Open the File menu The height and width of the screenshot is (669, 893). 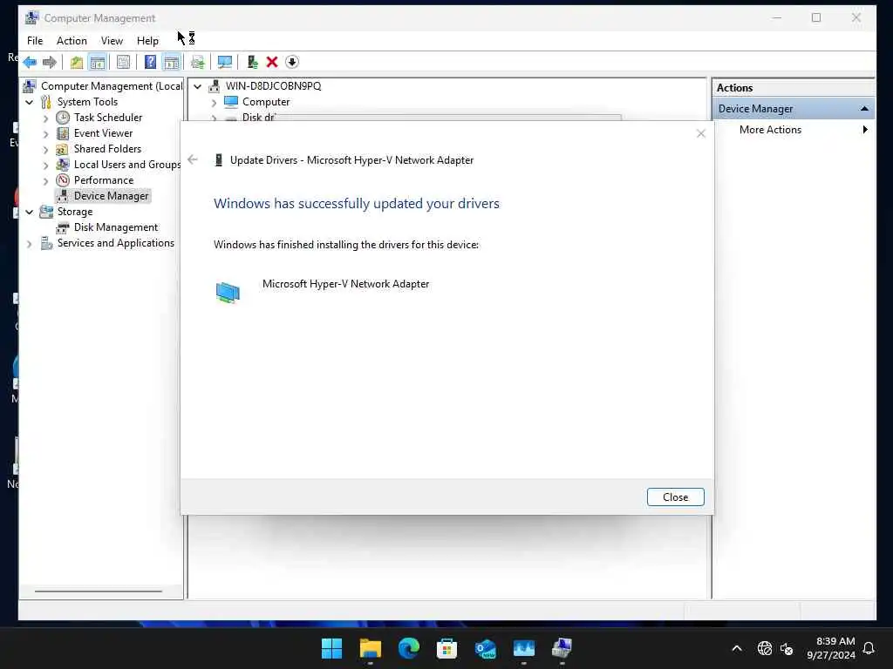click(35, 40)
